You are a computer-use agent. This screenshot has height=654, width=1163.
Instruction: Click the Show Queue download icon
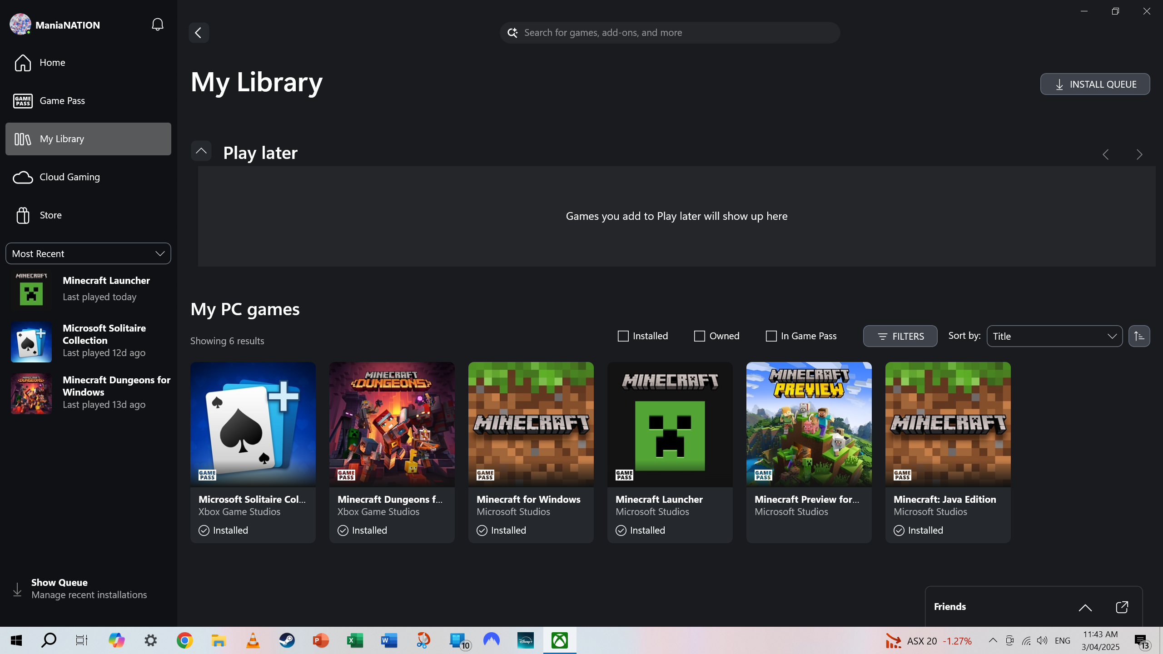click(x=17, y=589)
